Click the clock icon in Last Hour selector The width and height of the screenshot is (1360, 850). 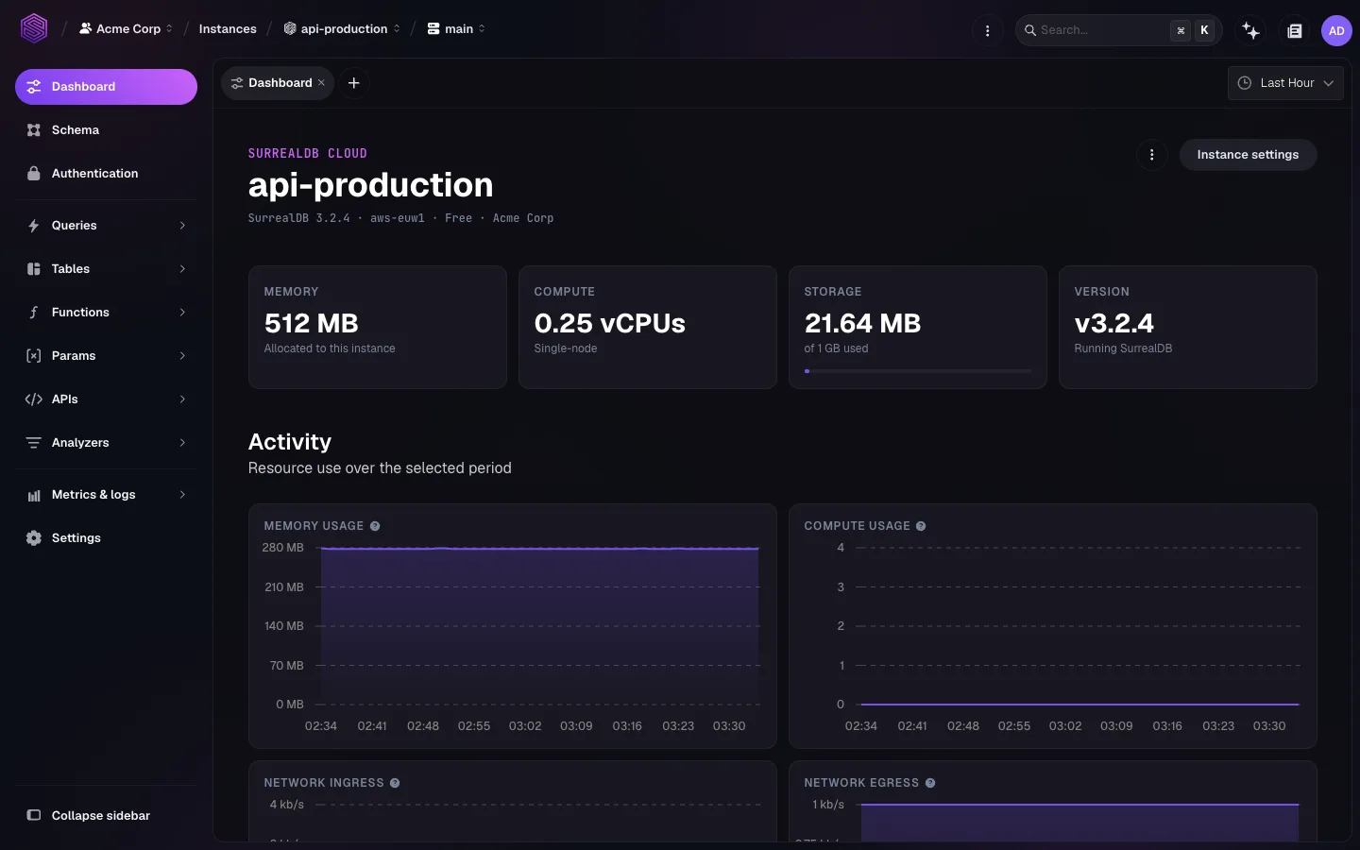point(1245,83)
